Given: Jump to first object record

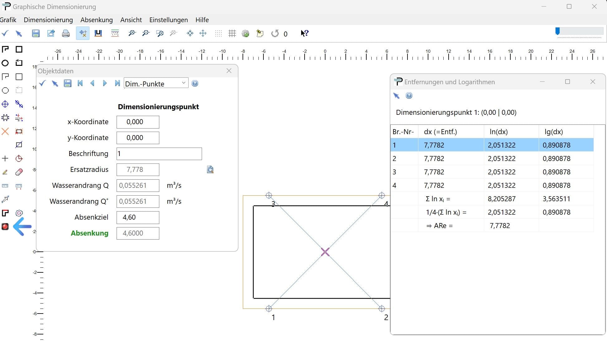Looking at the screenshot, I should (80, 83).
